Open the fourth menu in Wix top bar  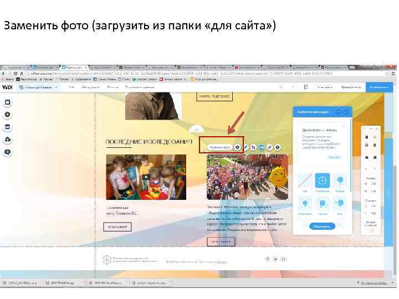click(x=140, y=87)
